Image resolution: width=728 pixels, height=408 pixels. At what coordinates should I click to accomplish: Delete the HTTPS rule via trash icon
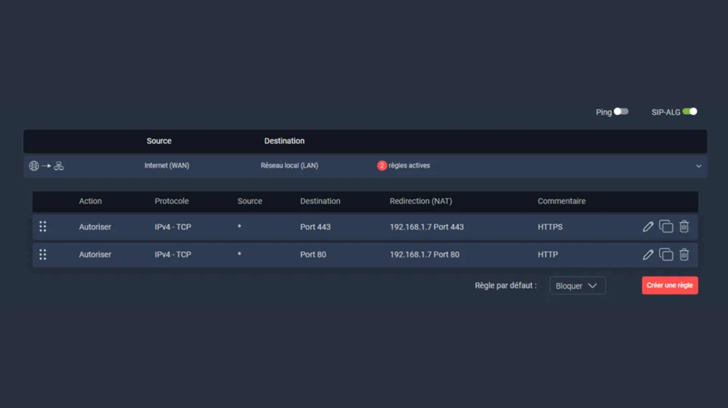[684, 227]
